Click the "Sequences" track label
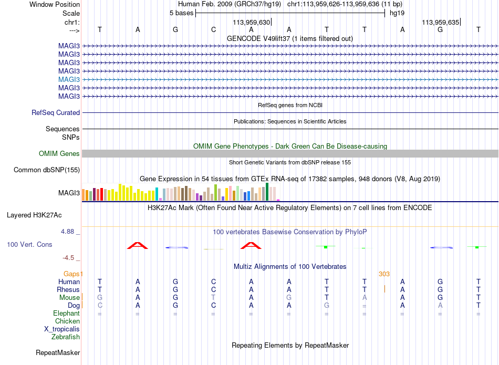This screenshot has width=499, height=365. click(63, 129)
